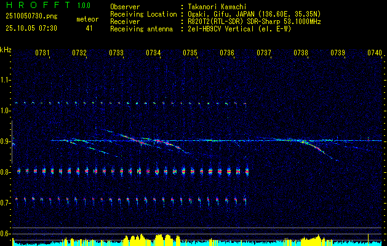Click the kHz axis unit label

tap(6, 50)
